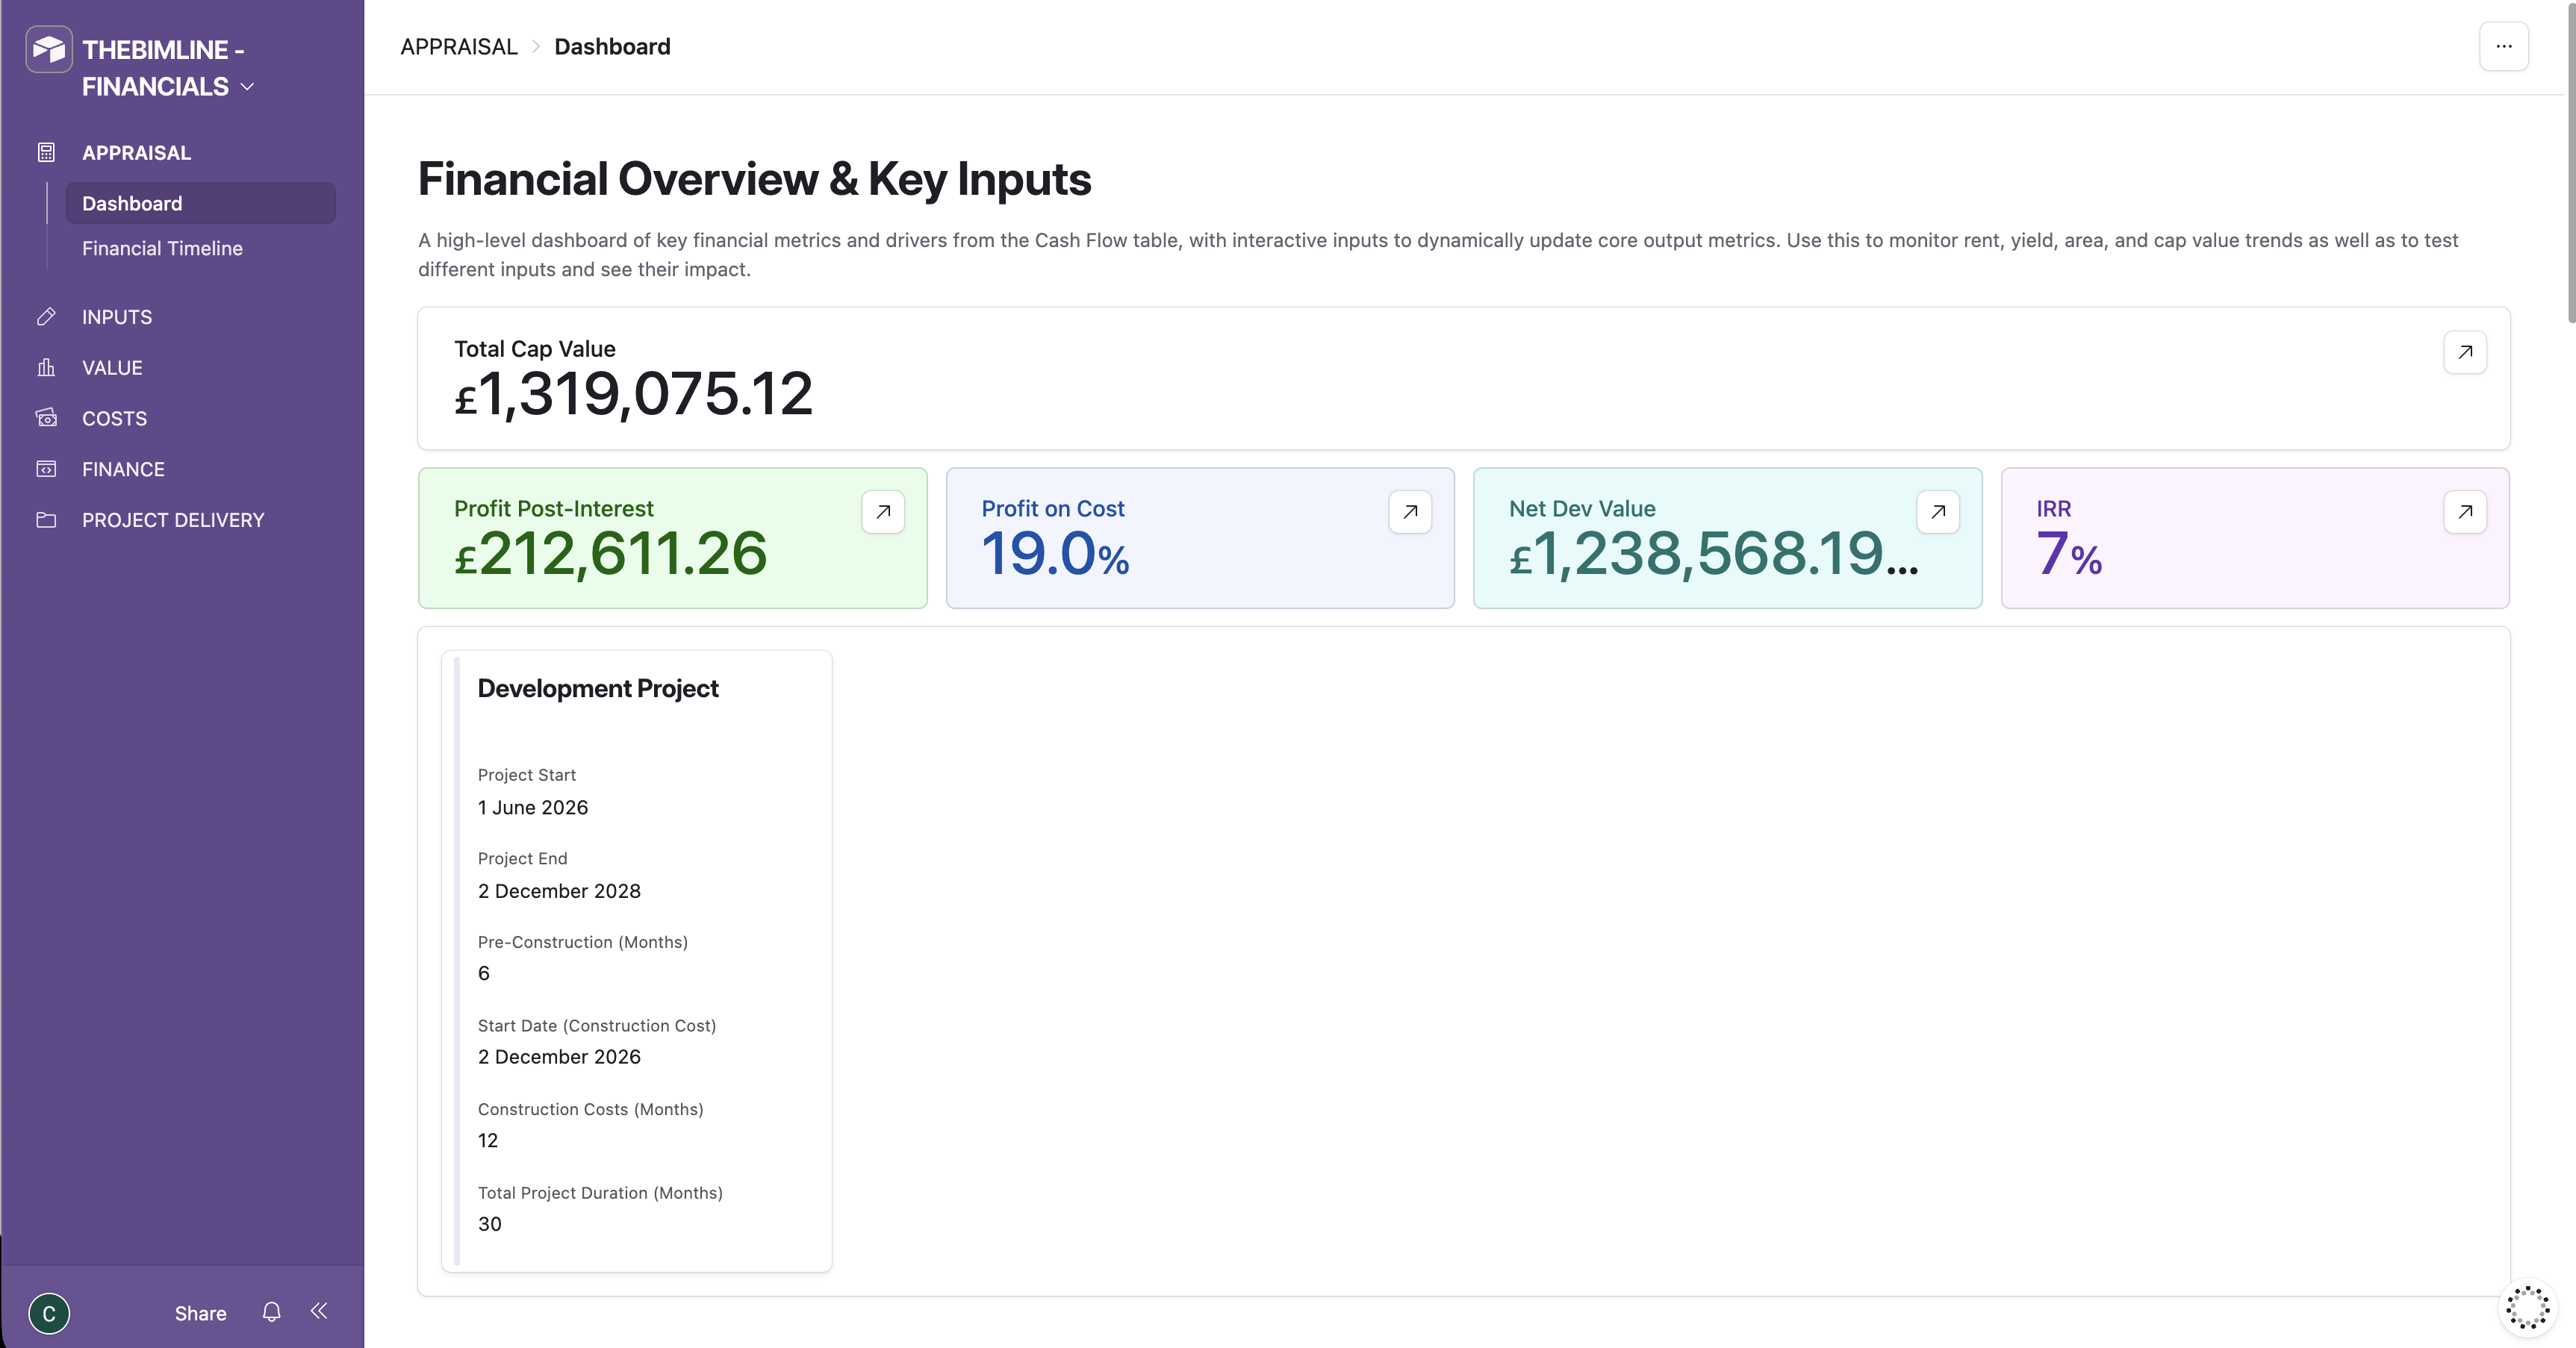Open the notifications bell icon
The width and height of the screenshot is (2576, 1348).
point(271,1312)
